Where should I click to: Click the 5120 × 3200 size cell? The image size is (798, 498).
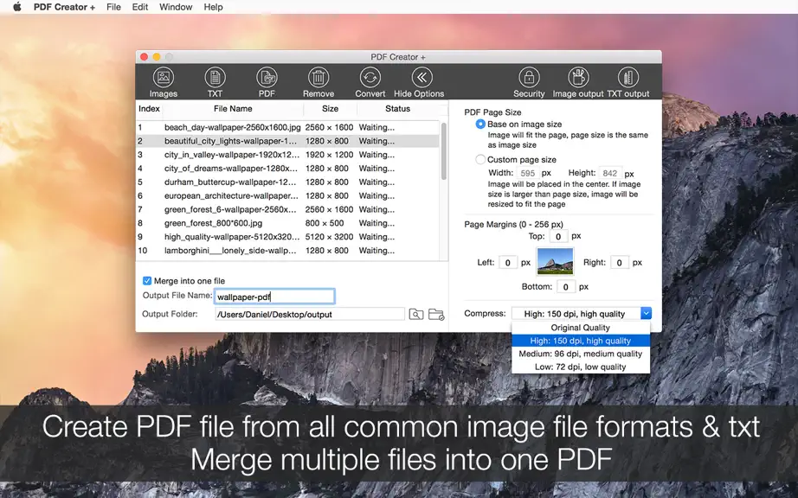tap(329, 237)
